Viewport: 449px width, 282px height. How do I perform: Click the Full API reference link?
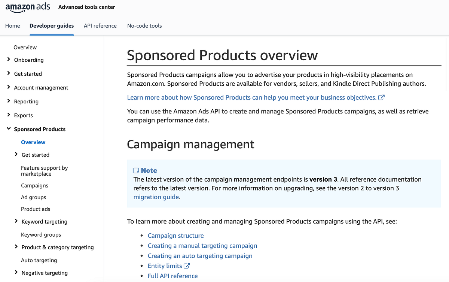click(x=172, y=276)
